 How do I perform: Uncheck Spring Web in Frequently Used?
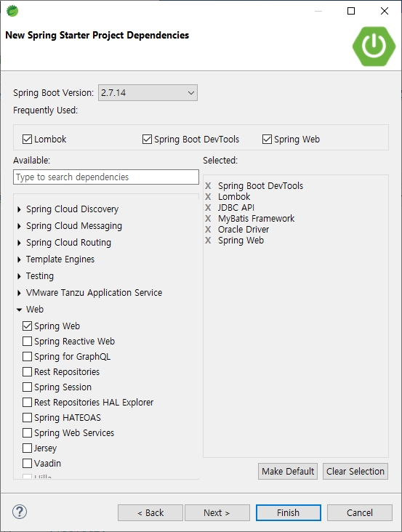tap(267, 139)
